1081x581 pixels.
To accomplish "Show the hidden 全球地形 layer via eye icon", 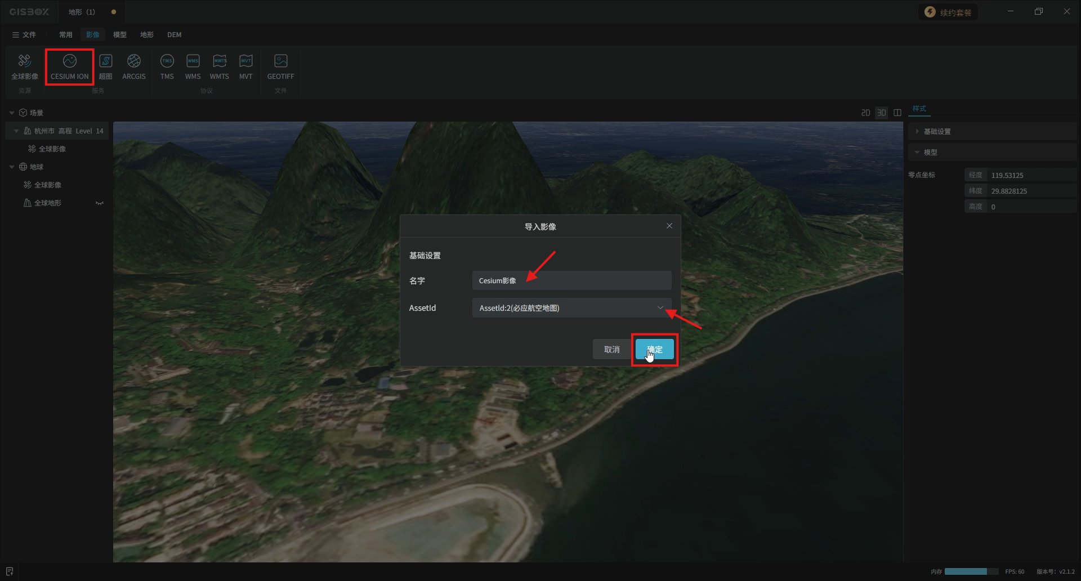I will [100, 203].
